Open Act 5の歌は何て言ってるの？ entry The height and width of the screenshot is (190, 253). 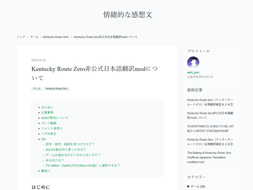tap(66, 150)
